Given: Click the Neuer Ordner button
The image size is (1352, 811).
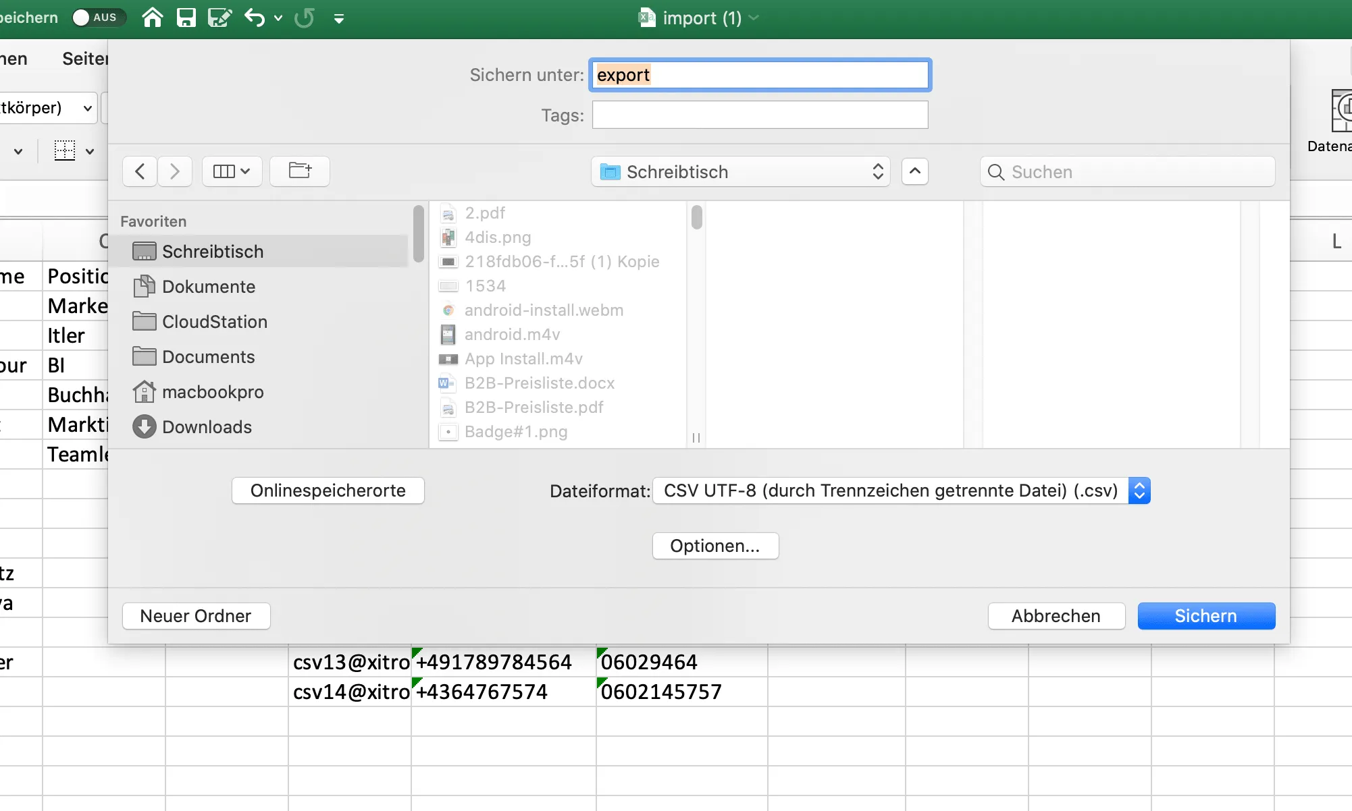Looking at the screenshot, I should 197,616.
